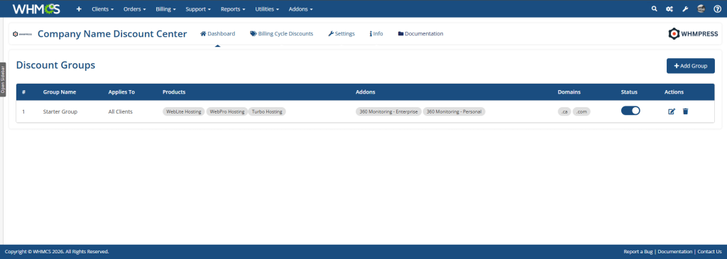
Task: Click the Products column header
Action: click(x=174, y=92)
